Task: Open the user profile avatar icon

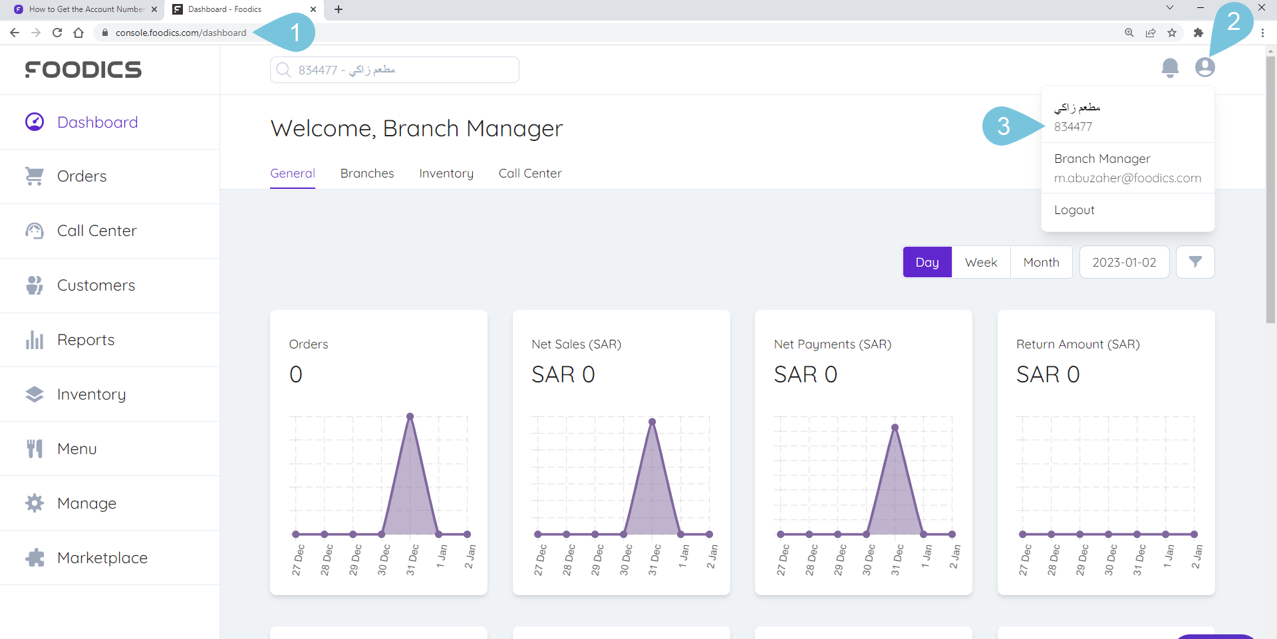Action: click(x=1205, y=67)
